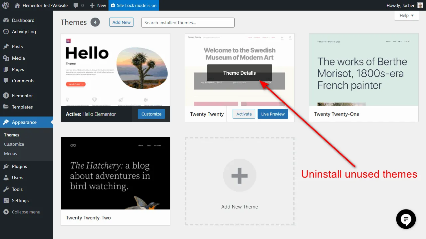Open the user avatar next to Howdy, Jochen
This screenshot has width=426, height=239.
point(420,5)
